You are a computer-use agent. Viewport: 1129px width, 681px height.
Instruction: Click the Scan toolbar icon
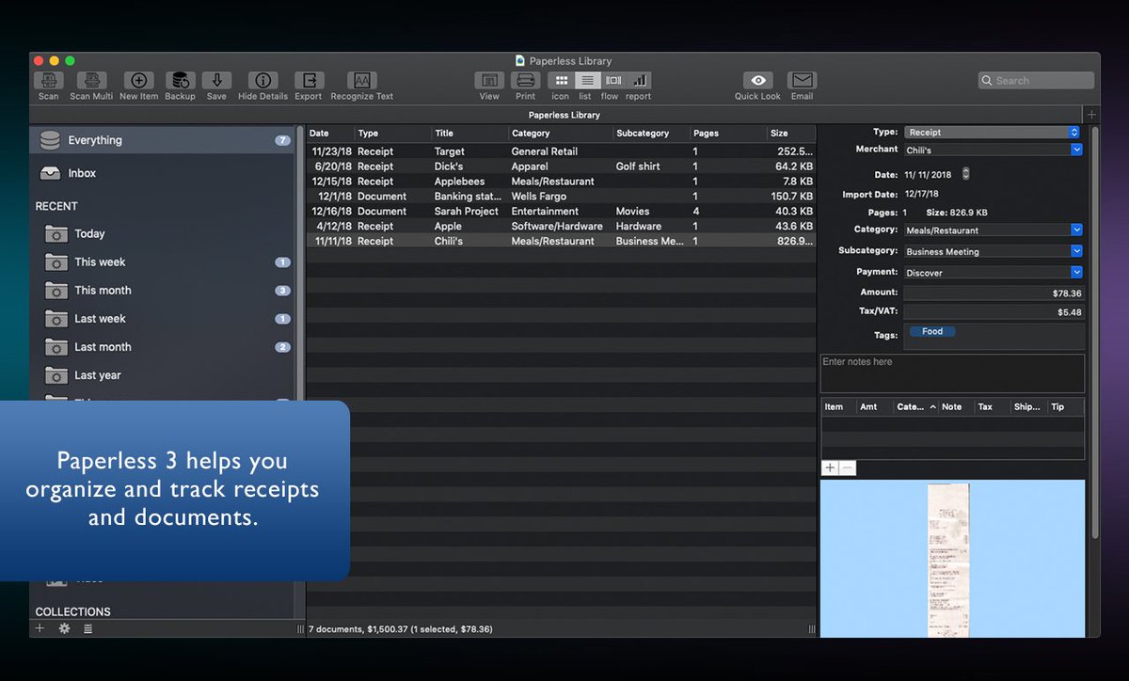[49, 81]
